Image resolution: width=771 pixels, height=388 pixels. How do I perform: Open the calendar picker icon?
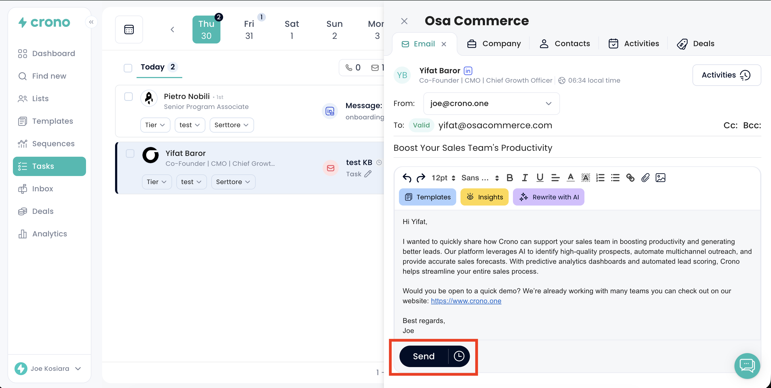pyautogui.click(x=129, y=30)
